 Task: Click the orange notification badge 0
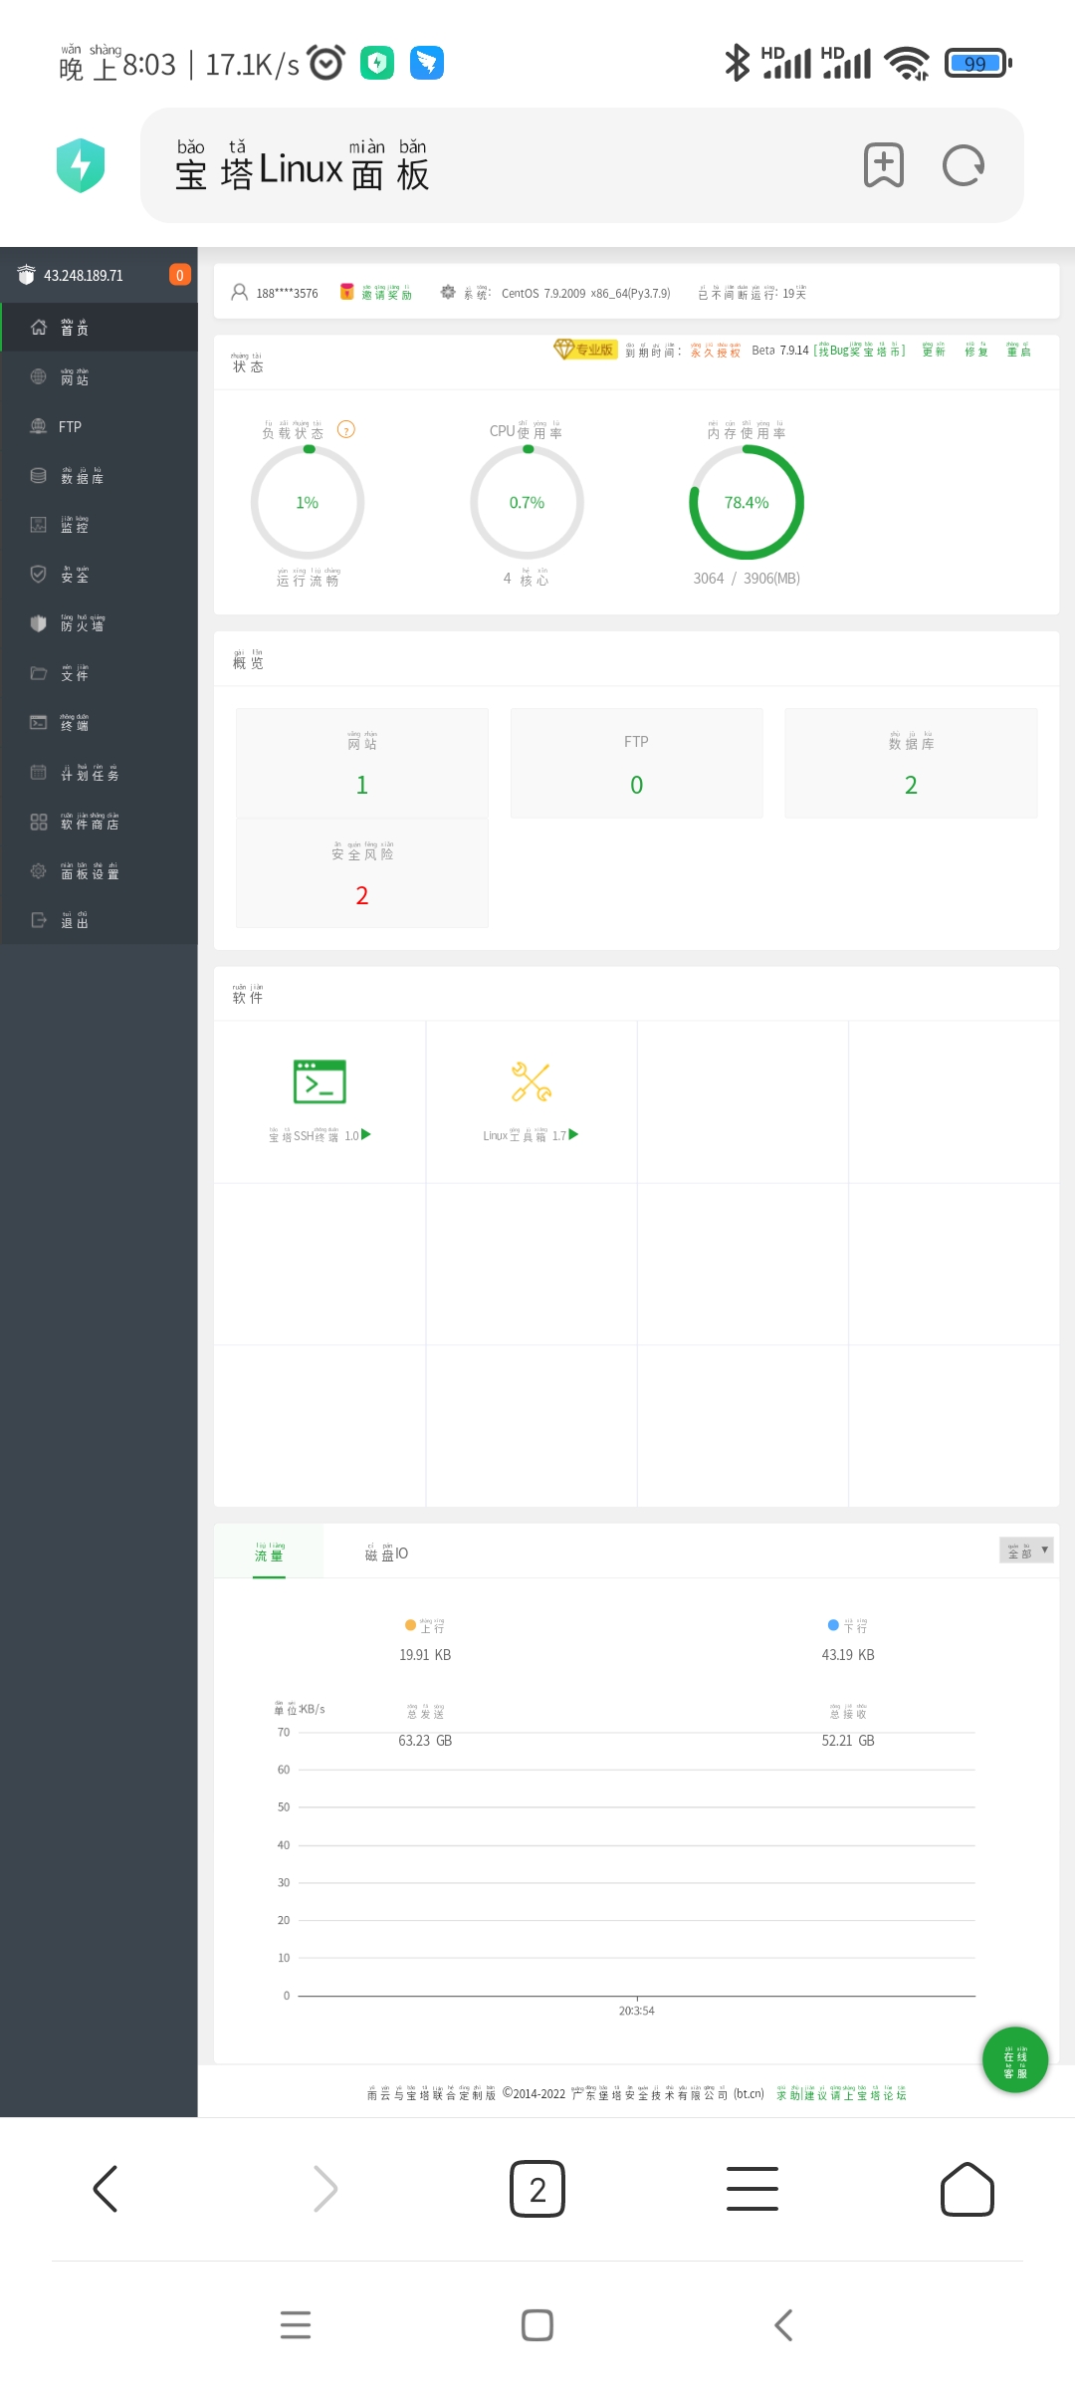[x=179, y=275]
